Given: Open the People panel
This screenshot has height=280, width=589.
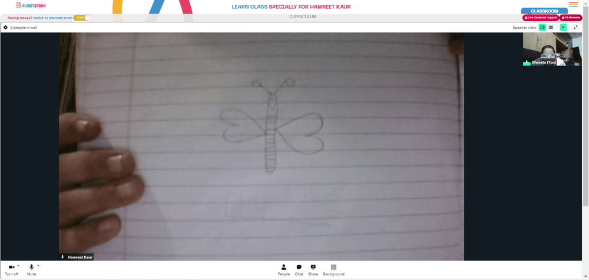Looking at the screenshot, I should pos(284,270).
